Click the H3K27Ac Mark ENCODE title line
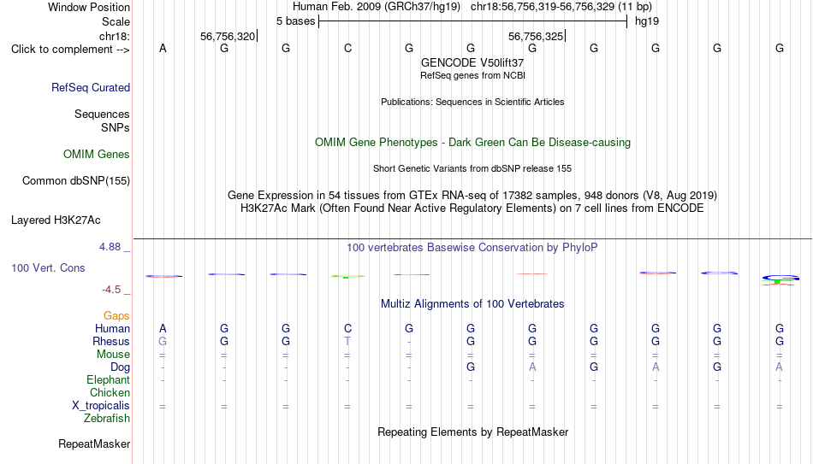Viewport: 813px width, 464px height. [x=472, y=209]
